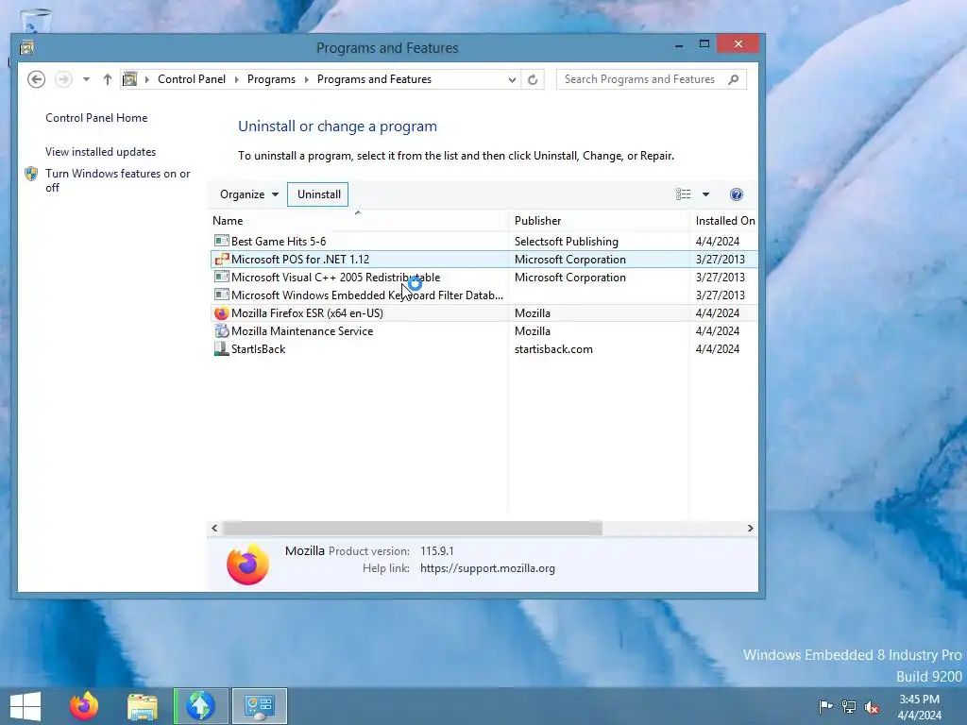Expand the chevron after Programs breadcrumb
The image size is (967, 725).
click(306, 79)
